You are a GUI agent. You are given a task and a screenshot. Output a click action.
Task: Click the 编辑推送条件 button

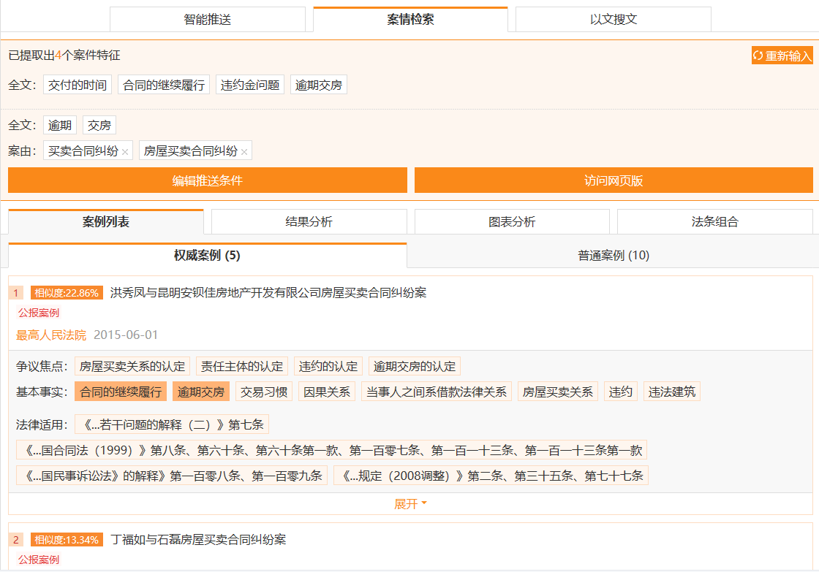coord(207,180)
